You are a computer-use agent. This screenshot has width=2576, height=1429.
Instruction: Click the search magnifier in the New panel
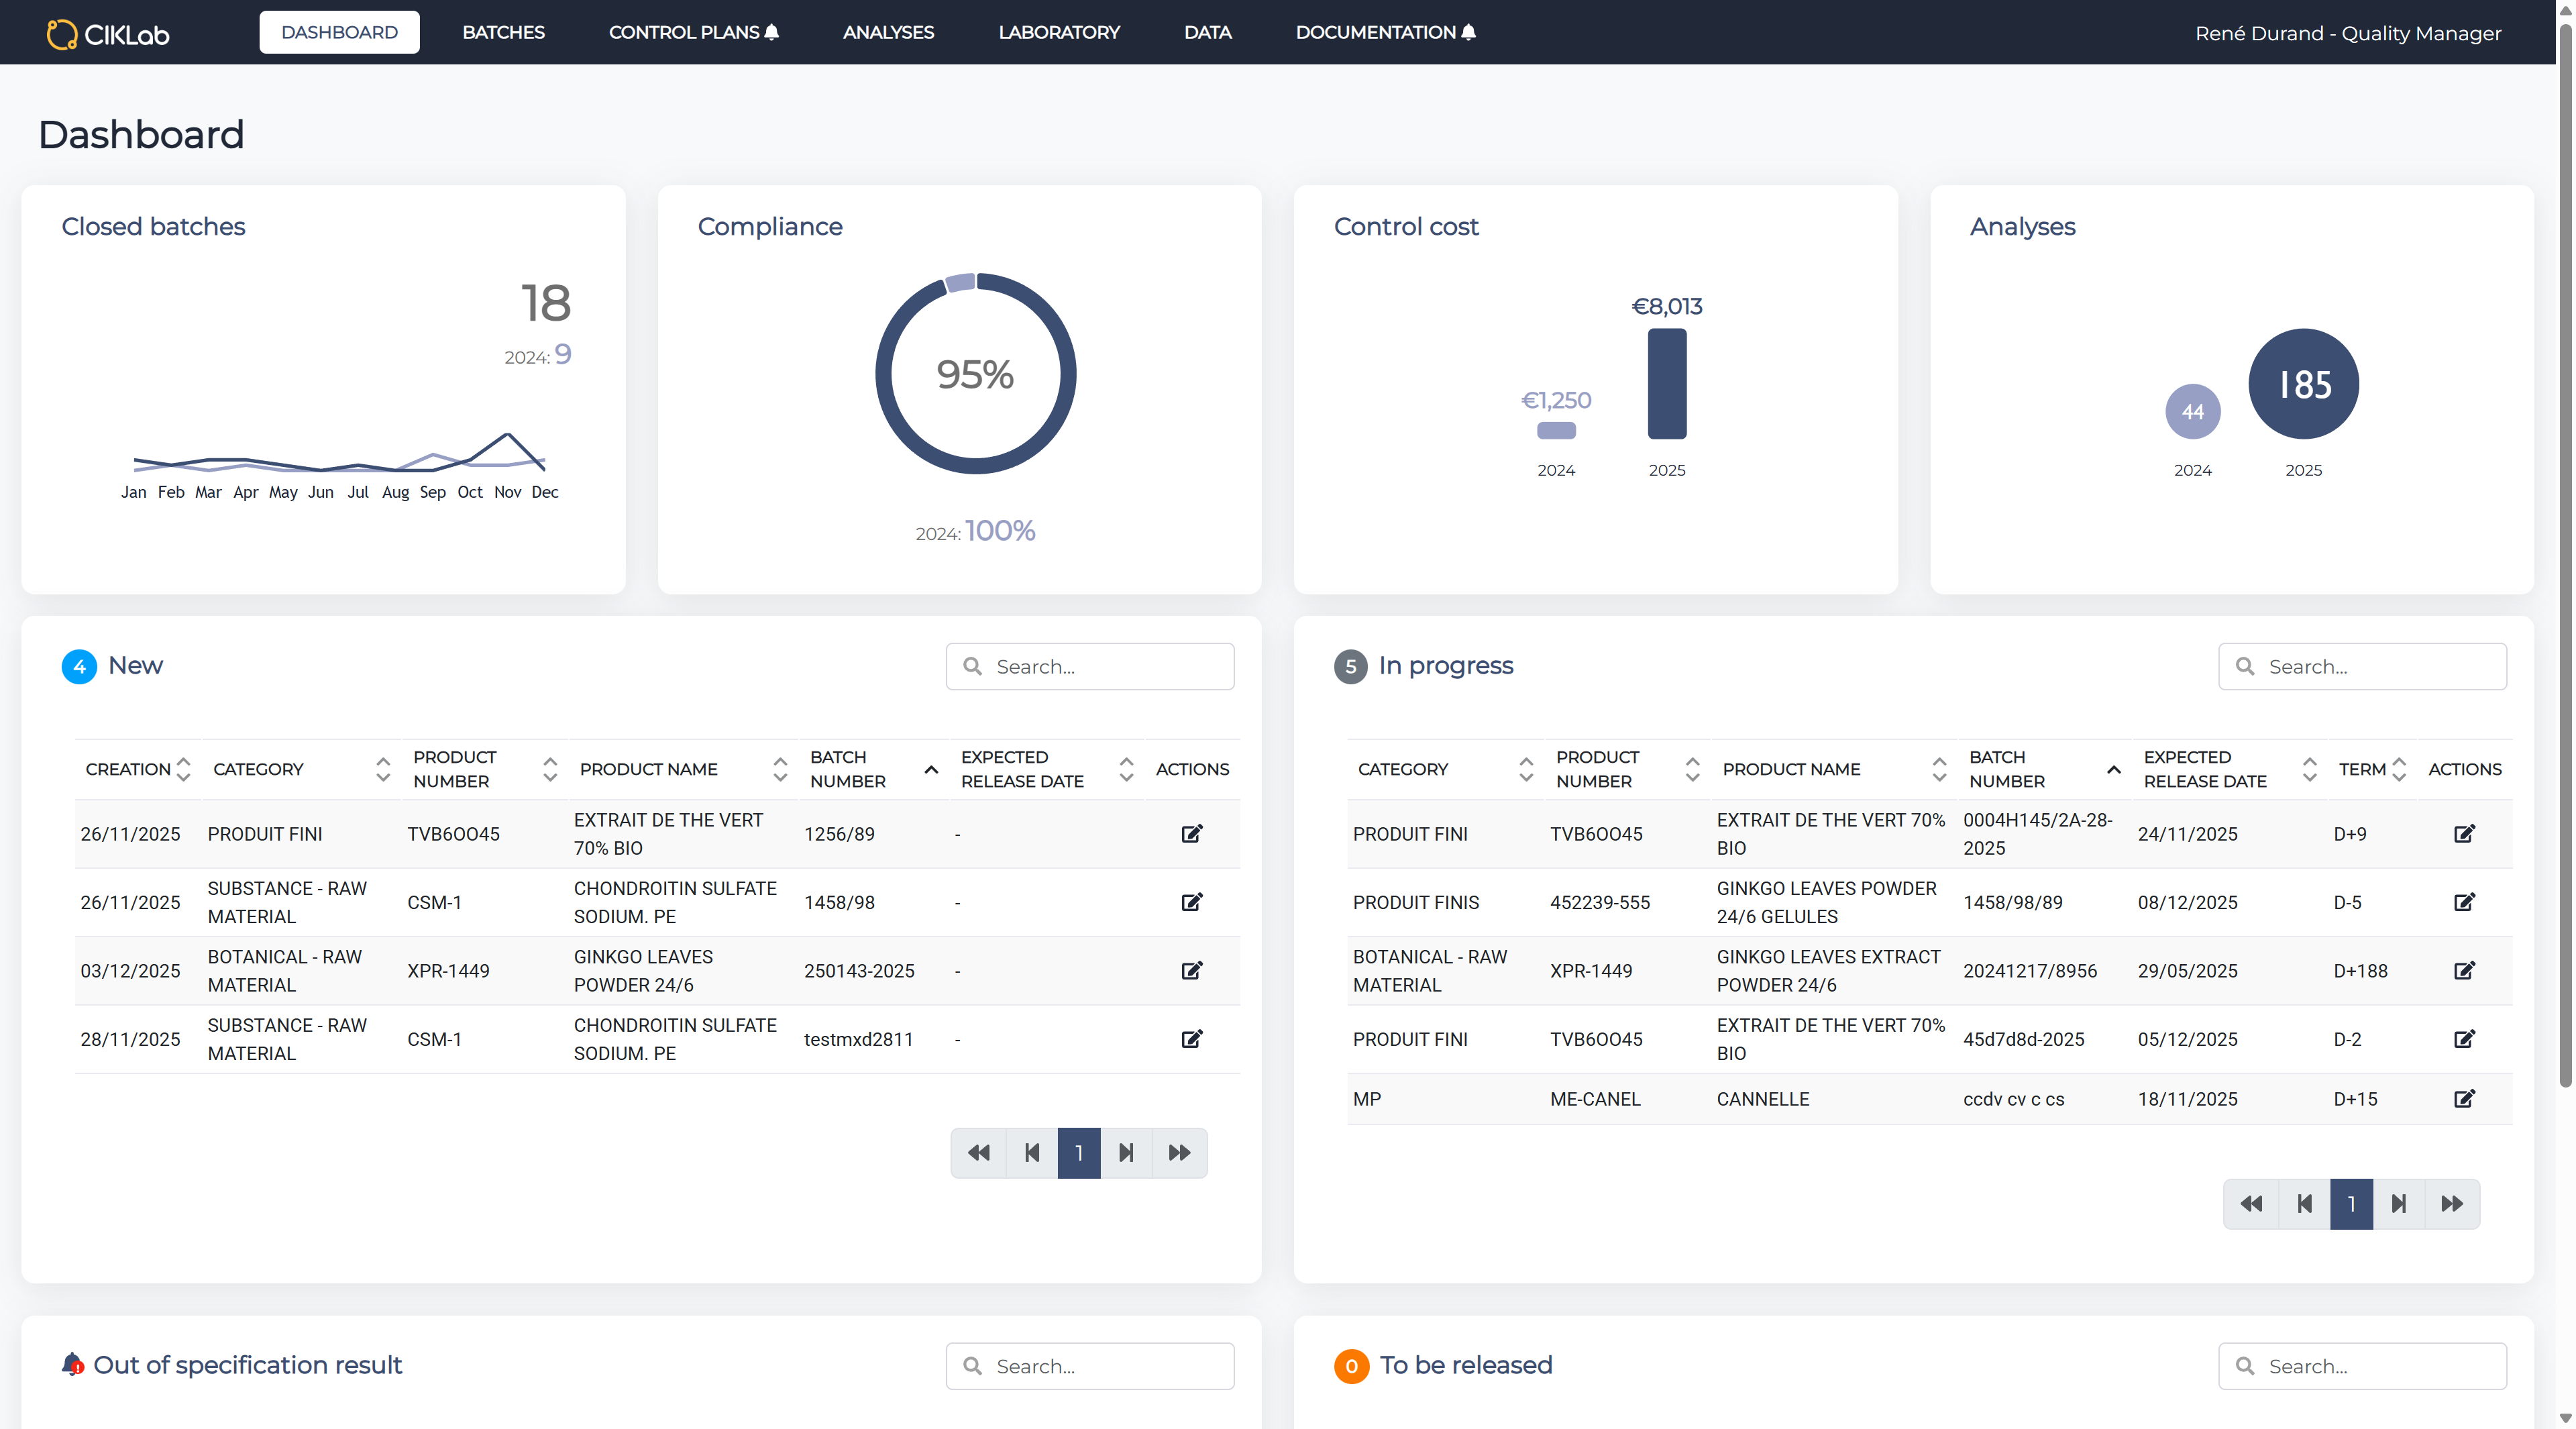pyautogui.click(x=974, y=666)
